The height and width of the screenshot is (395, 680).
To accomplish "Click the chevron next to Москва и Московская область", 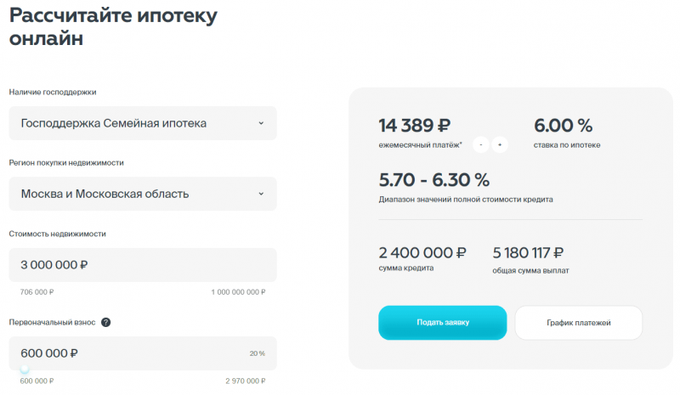I will [261, 194].
